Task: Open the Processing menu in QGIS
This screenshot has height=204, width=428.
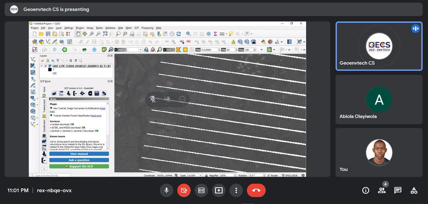Action: coord(147,28)
